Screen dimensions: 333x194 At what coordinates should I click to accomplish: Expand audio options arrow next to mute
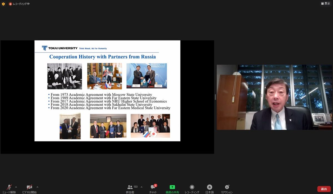click(x=16, y=187)
